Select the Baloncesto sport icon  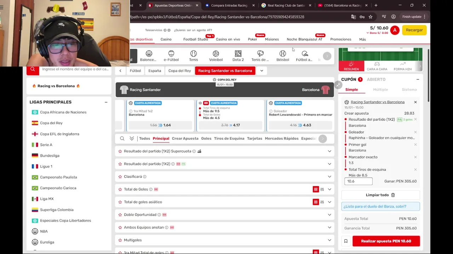[x=149, y=53]
